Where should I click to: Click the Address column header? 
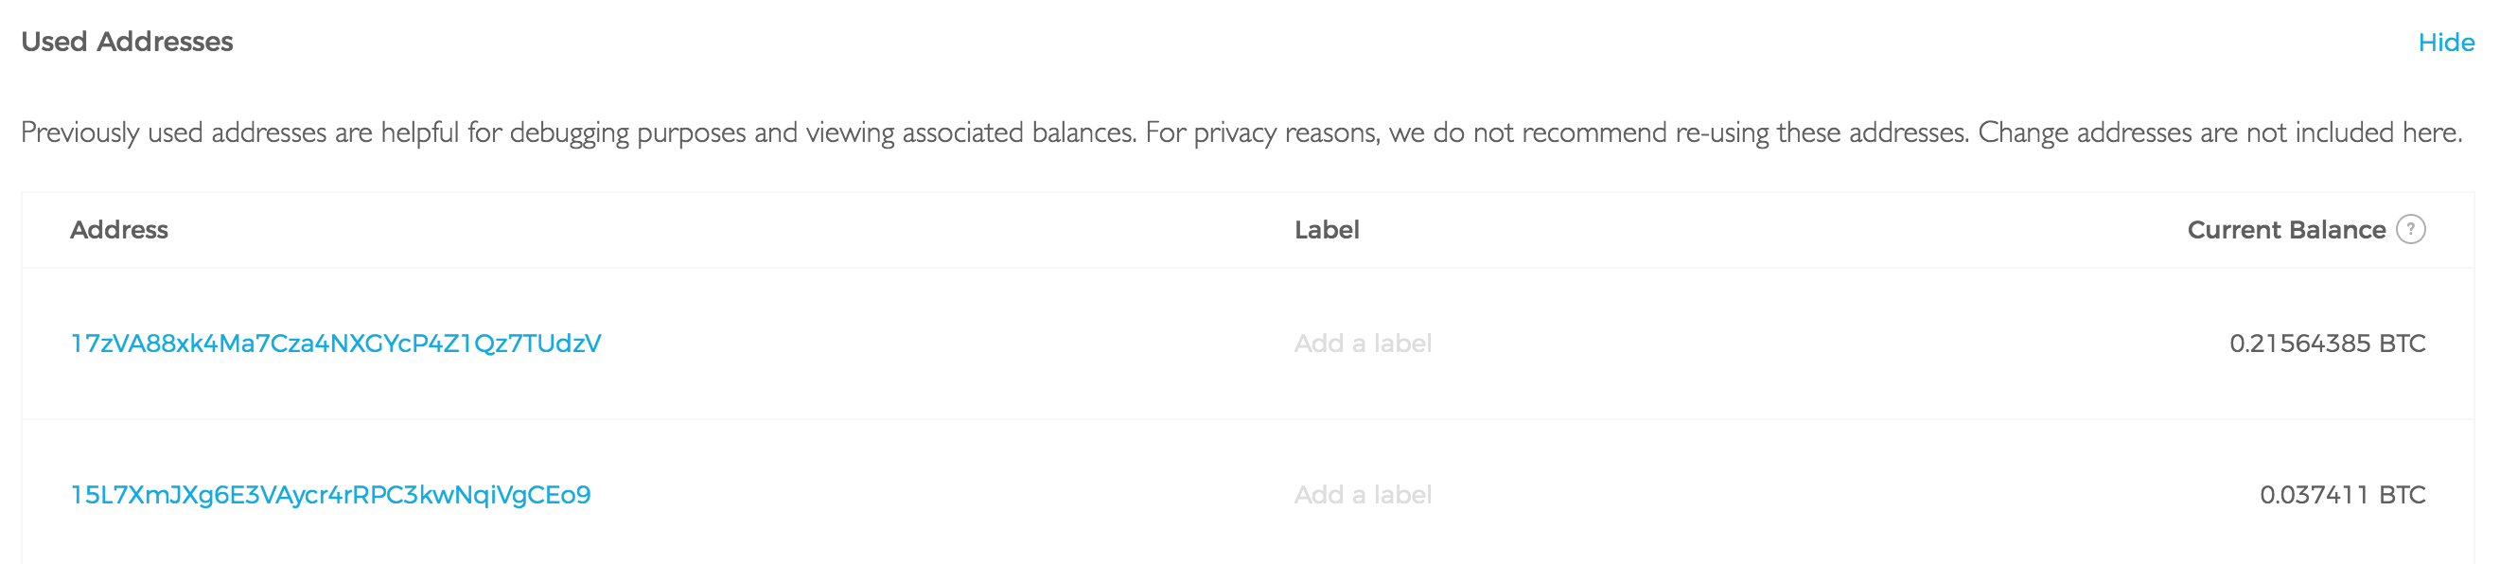119,230
